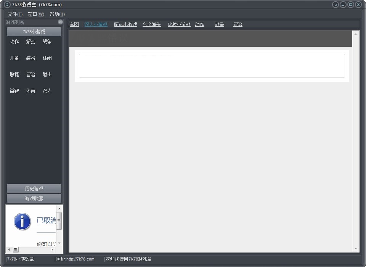
Task: Open the 历史游戏 section
Action: [34, 188]
